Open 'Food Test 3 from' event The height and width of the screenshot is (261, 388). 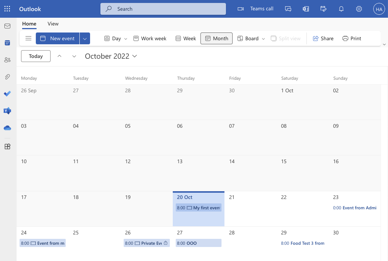pos(303,243)
